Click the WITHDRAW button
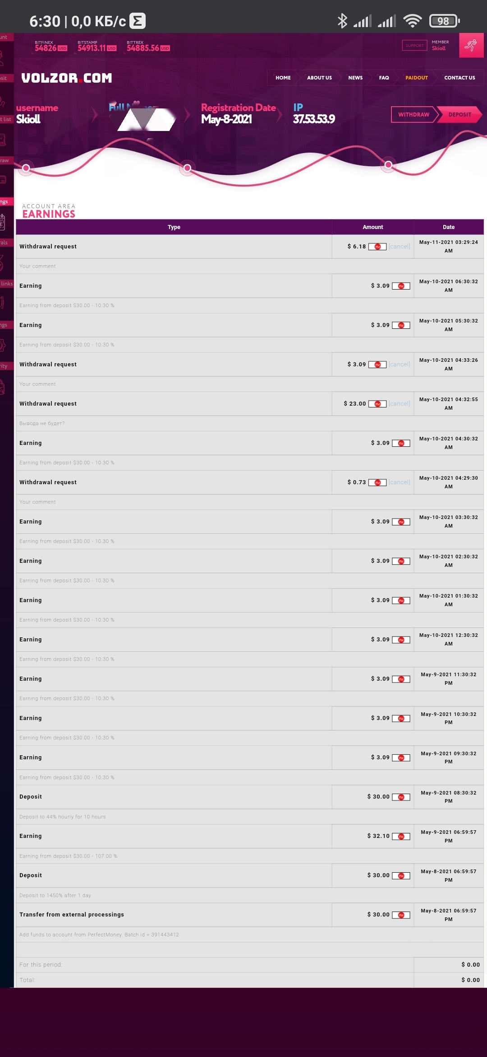The width and height of the screenshot is (487, 1057). click(413, 115)
